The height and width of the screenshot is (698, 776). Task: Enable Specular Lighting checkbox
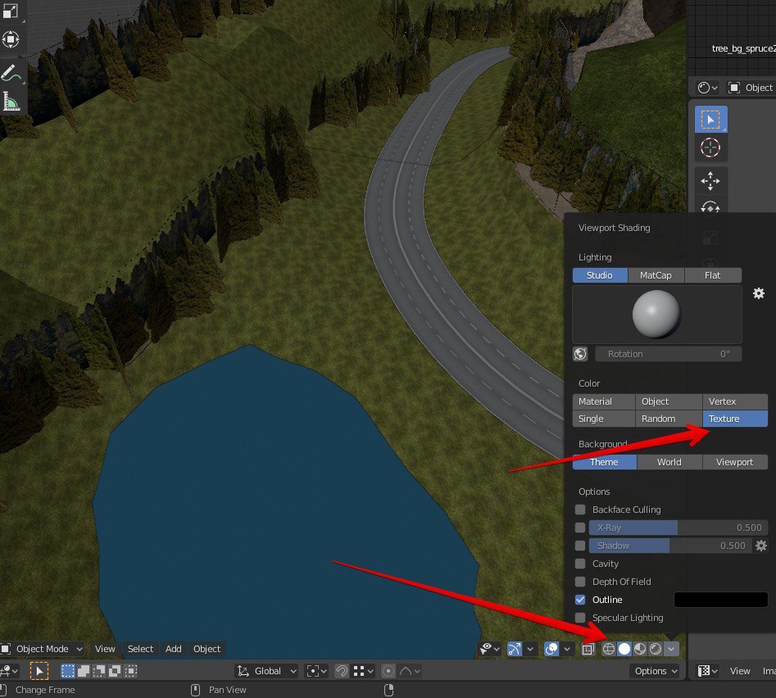point(580,618)
